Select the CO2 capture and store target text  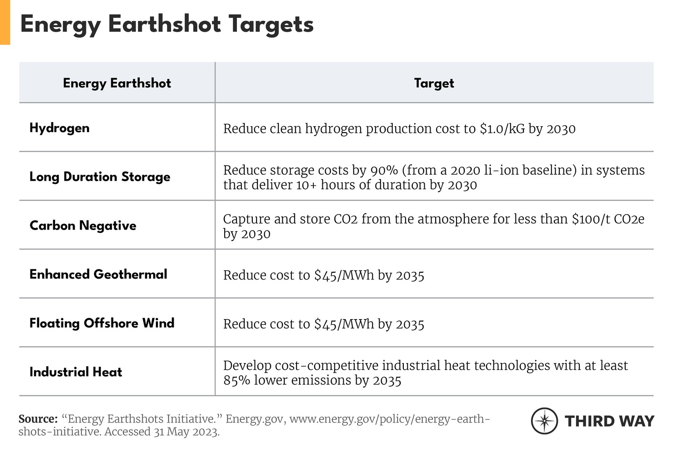click(x=433, y=226)
